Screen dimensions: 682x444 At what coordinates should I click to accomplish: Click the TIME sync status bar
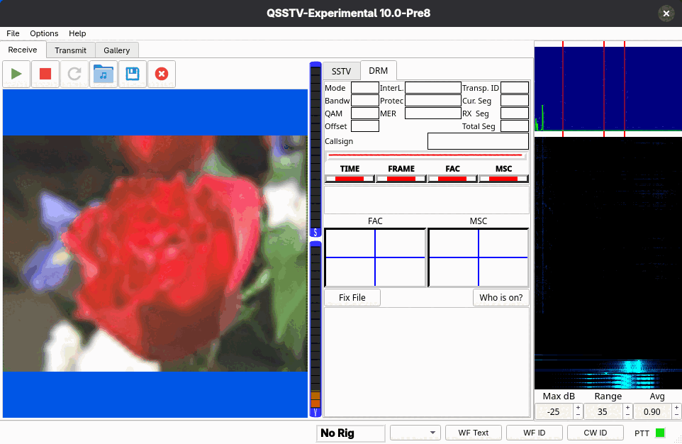350,179
